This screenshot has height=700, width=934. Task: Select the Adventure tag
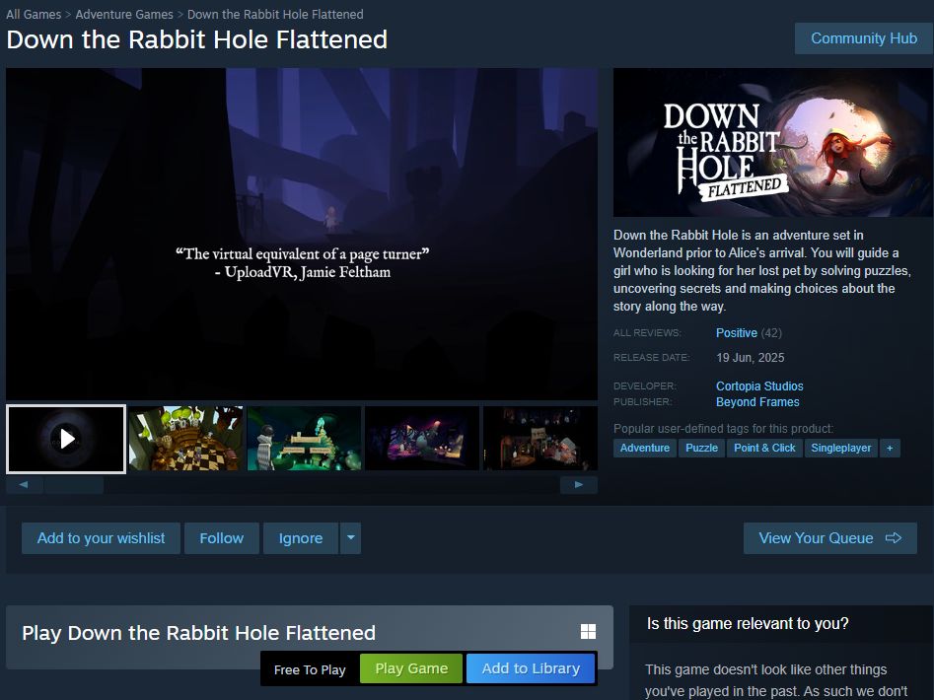click(x=644, y=448)
